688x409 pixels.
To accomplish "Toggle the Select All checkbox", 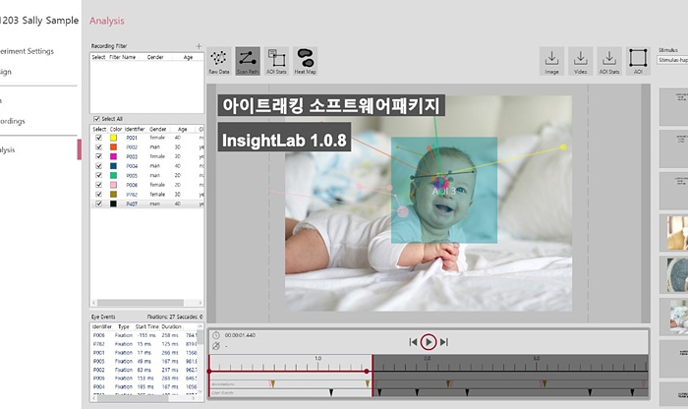I will tap(95, 119).
